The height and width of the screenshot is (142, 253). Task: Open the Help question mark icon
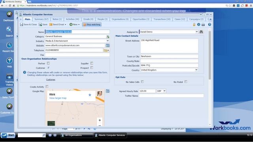[9, 60]
